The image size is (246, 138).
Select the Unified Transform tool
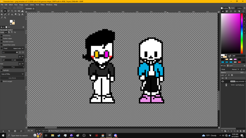[19, 11]
